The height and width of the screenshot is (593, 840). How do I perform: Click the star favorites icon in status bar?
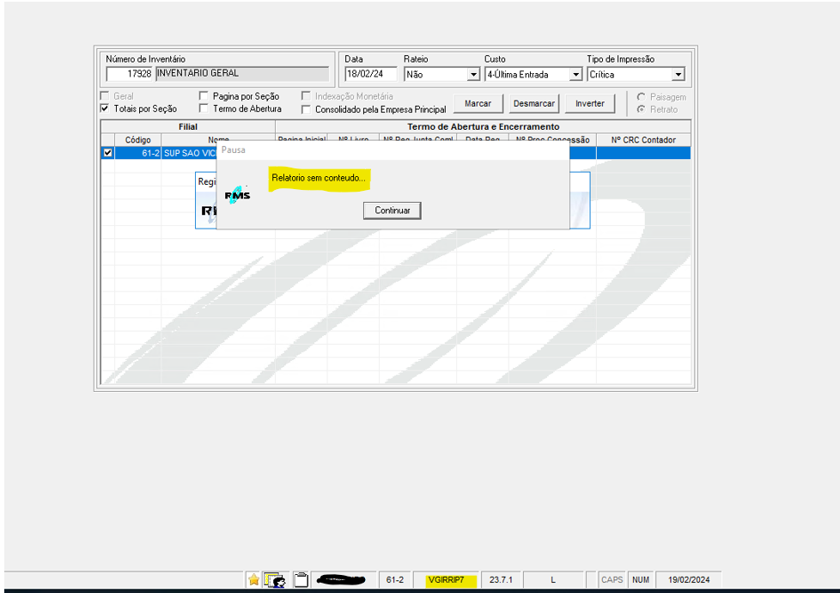(253, 580)
